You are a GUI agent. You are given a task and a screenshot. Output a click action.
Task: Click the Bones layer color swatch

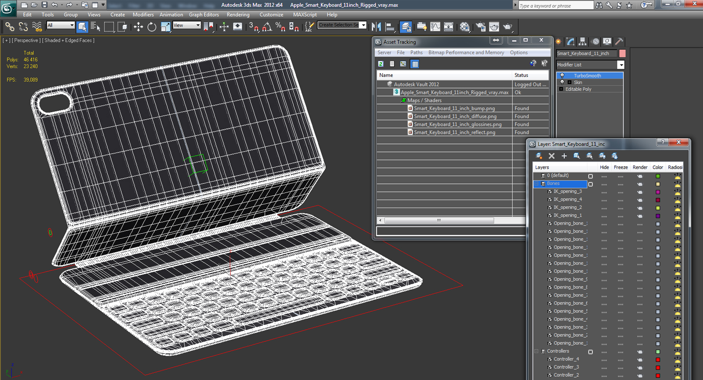pyautogui.click(x=658, y=184)
